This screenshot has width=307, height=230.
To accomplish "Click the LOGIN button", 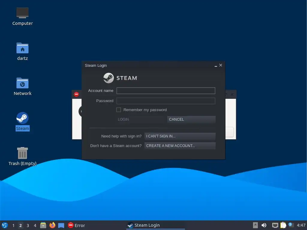I will (141, 119).
